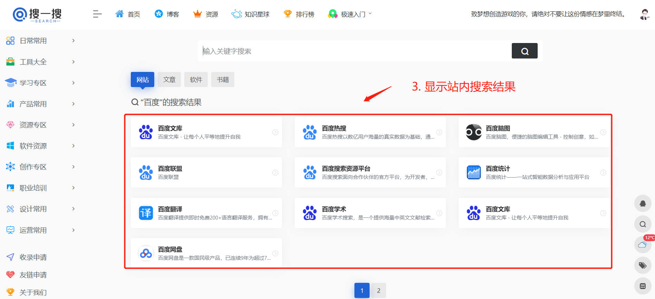This screenshot has width=655, height=299.
Task: Click the 百度统计 chart icon
Action: 474,172
